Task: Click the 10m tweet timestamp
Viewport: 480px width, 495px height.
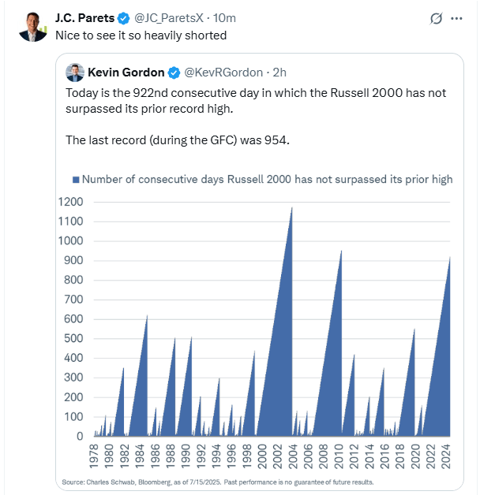Action: point(224,18)
